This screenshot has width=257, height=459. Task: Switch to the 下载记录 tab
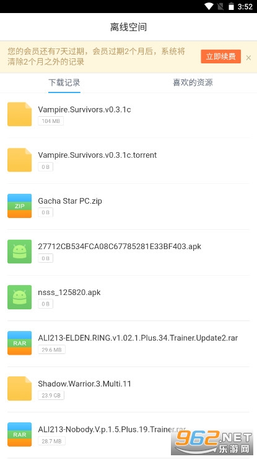click(x=64, y=83)
